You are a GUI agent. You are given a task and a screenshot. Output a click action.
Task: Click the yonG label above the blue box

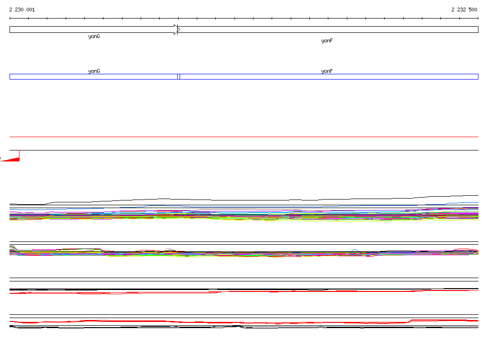pos(94,71)
